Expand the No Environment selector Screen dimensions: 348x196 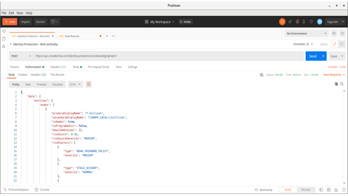tap(306, 33)
